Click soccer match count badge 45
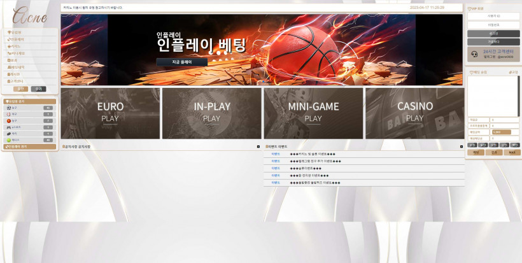This screenshot has width=522, height=263. click(x=48, y=108)
